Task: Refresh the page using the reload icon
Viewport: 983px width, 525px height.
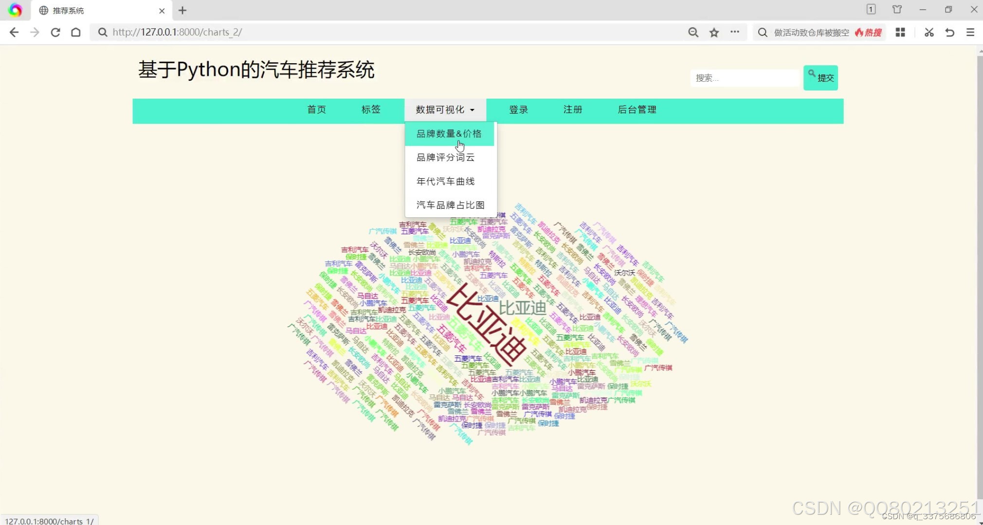Action: [55, 32]
